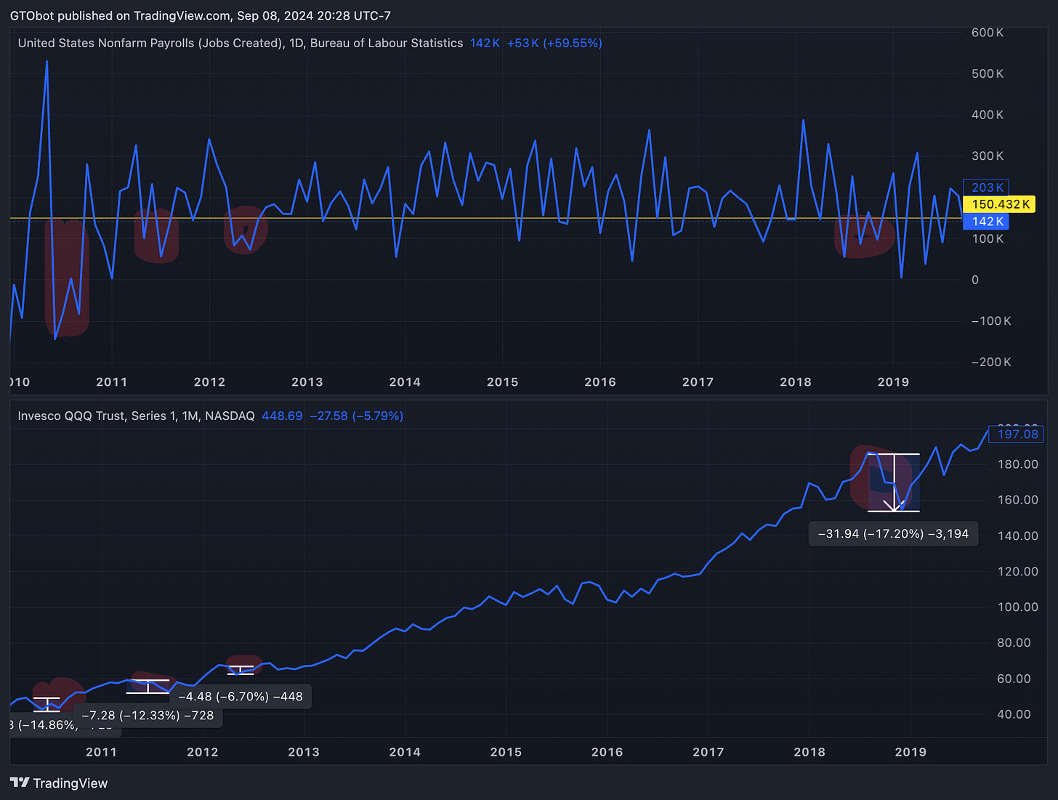The height and width of the screenshot is (800, 1058).
Task: Click the 300K label on payrolls axis
Action: [988, 156]
